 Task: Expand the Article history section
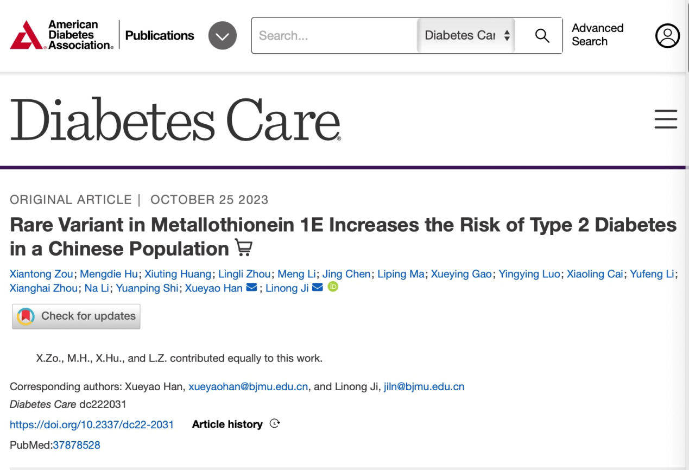[236, 424]
